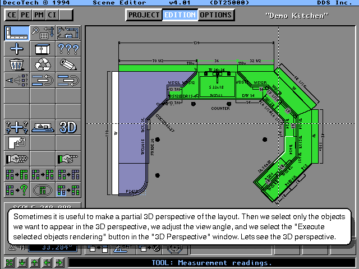Pan view down with green down arrow
Screen dimensions: 359x269
click(22, 262)
